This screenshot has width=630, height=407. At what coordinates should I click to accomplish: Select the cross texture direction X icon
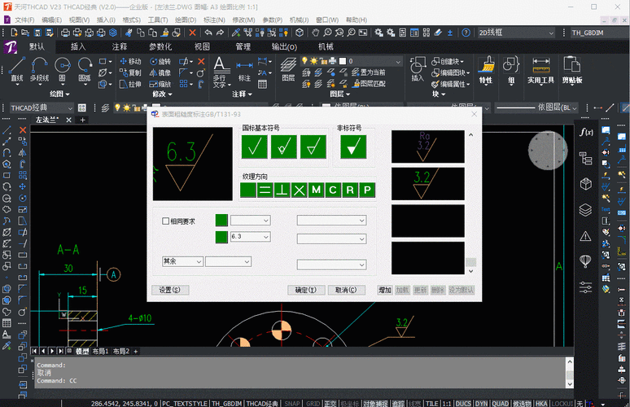click(299, 190)
